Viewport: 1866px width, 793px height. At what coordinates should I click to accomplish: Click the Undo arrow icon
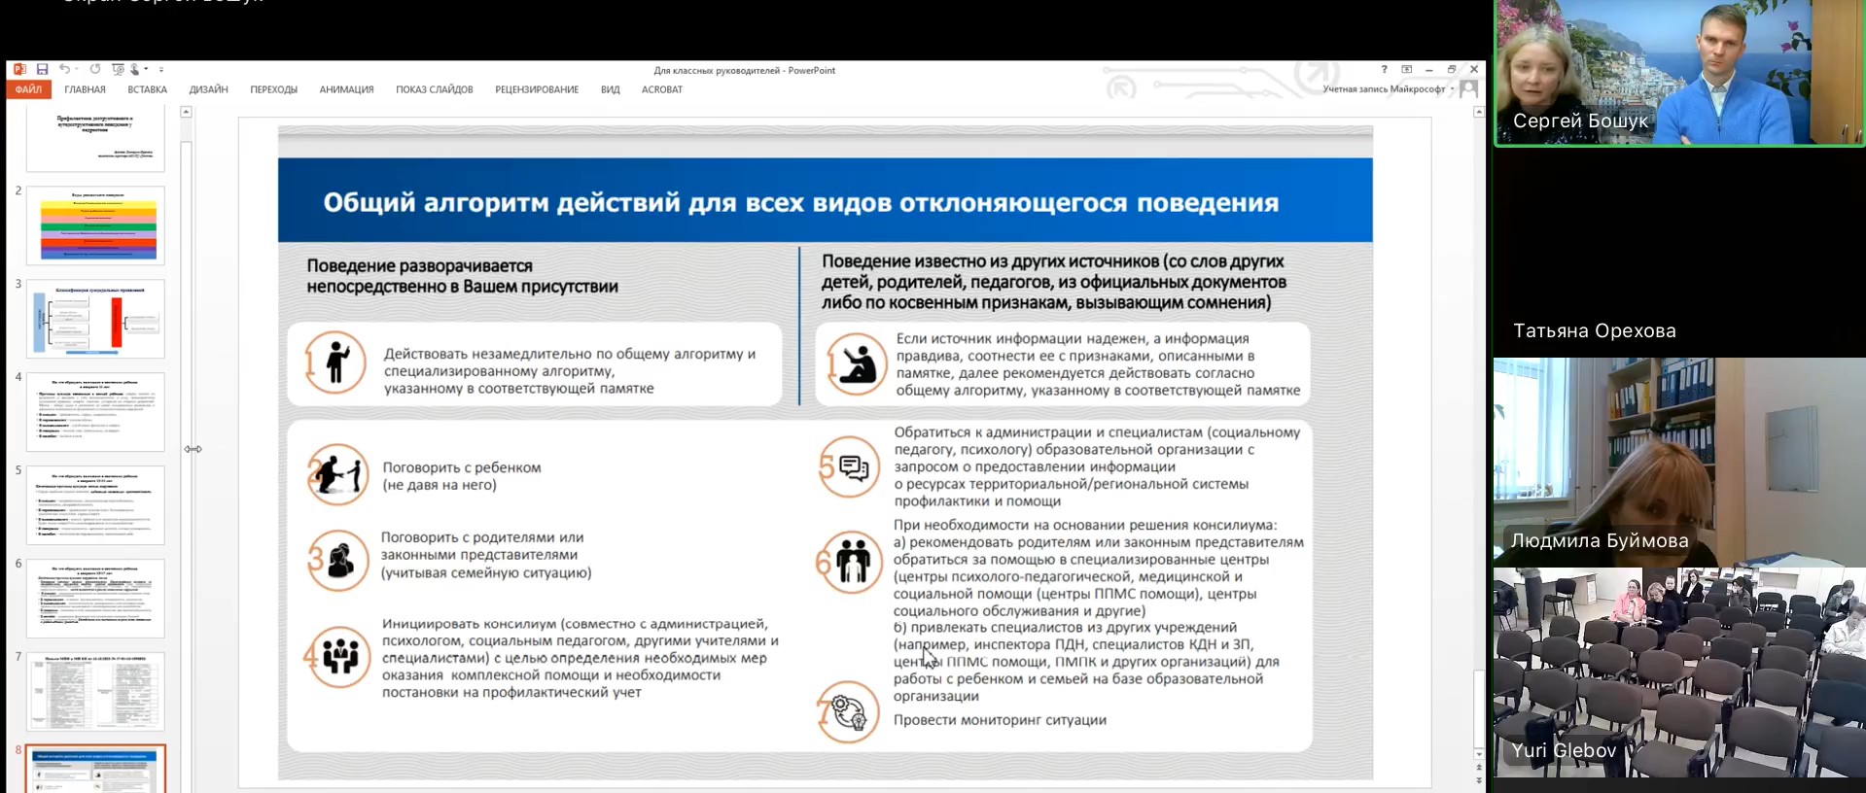coord(64,70)
